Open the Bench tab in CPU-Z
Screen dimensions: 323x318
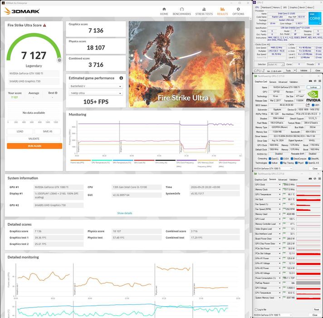(x=302, y=7)
